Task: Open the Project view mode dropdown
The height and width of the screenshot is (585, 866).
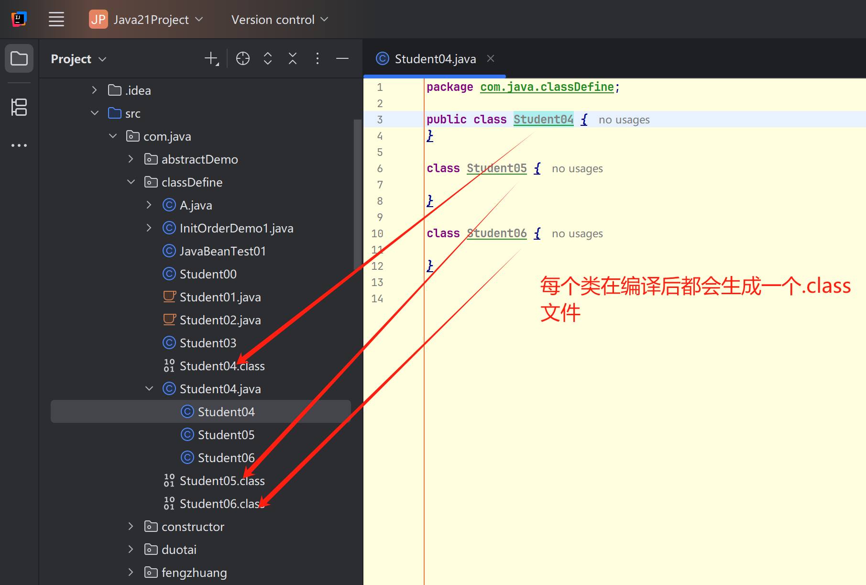Action: pyautogui.click(x=78, y=59)
